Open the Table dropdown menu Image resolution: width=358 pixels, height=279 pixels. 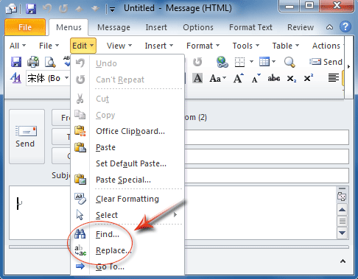coord(286,46)
